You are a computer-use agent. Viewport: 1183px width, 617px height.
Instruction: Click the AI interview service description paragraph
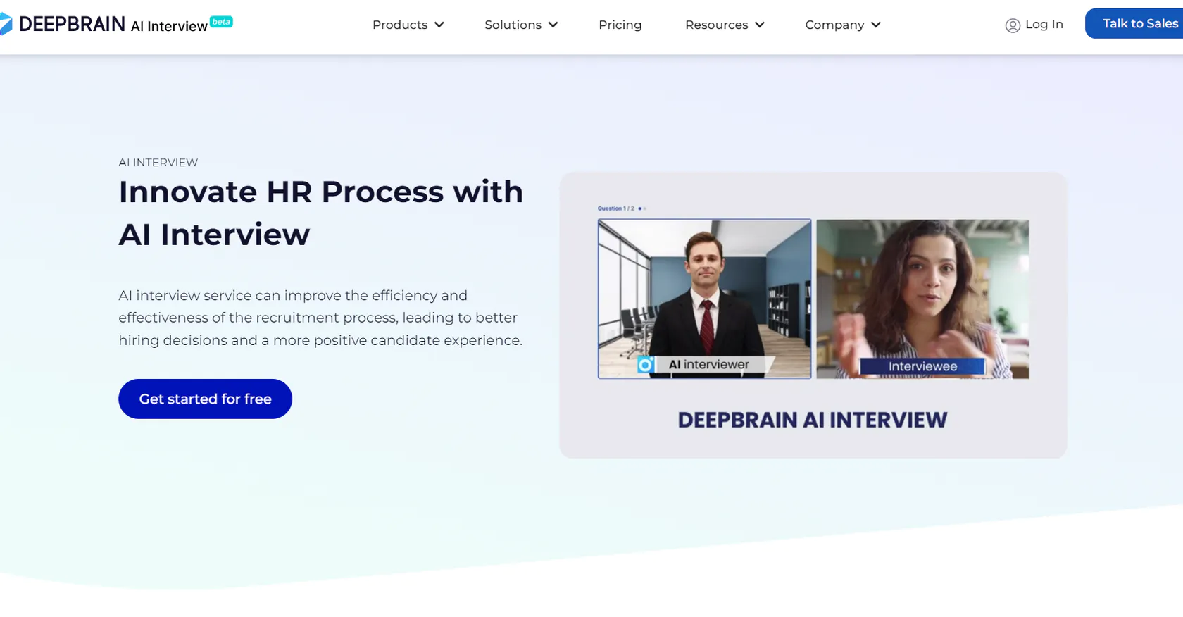320,318
